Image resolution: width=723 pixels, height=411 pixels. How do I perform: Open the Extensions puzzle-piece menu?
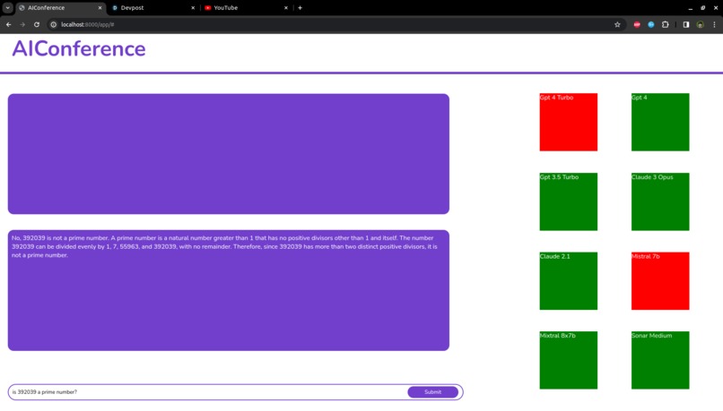[x=665, y=24]
